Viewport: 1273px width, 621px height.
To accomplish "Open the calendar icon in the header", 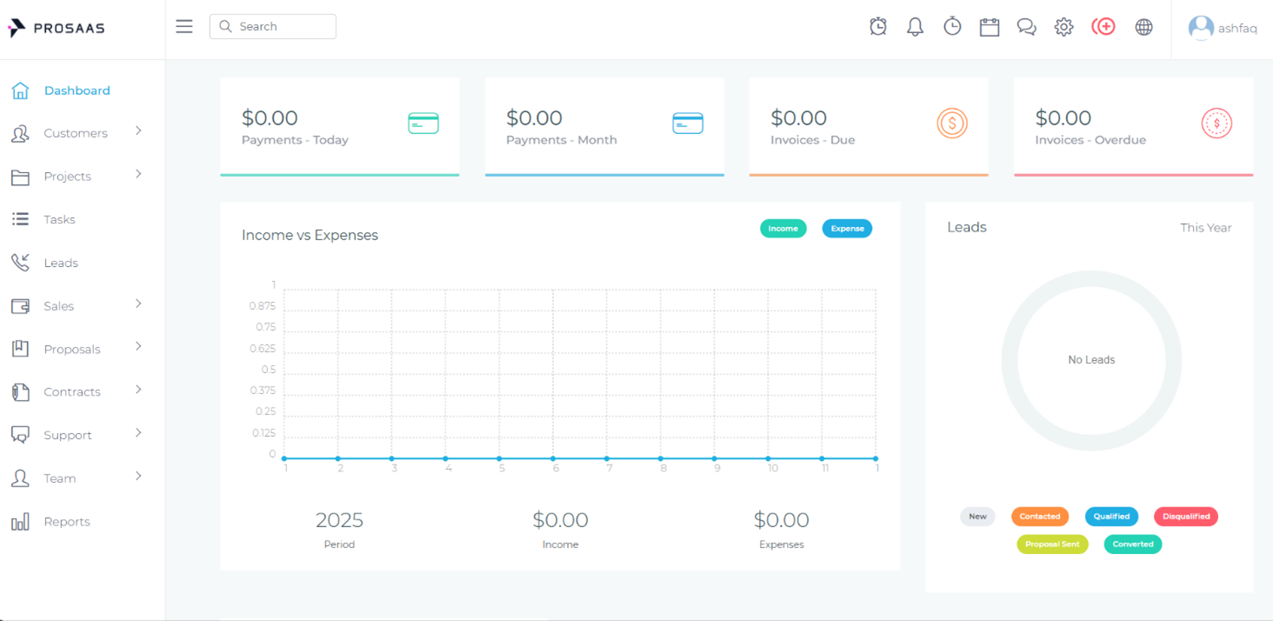I will click(989, 26).
